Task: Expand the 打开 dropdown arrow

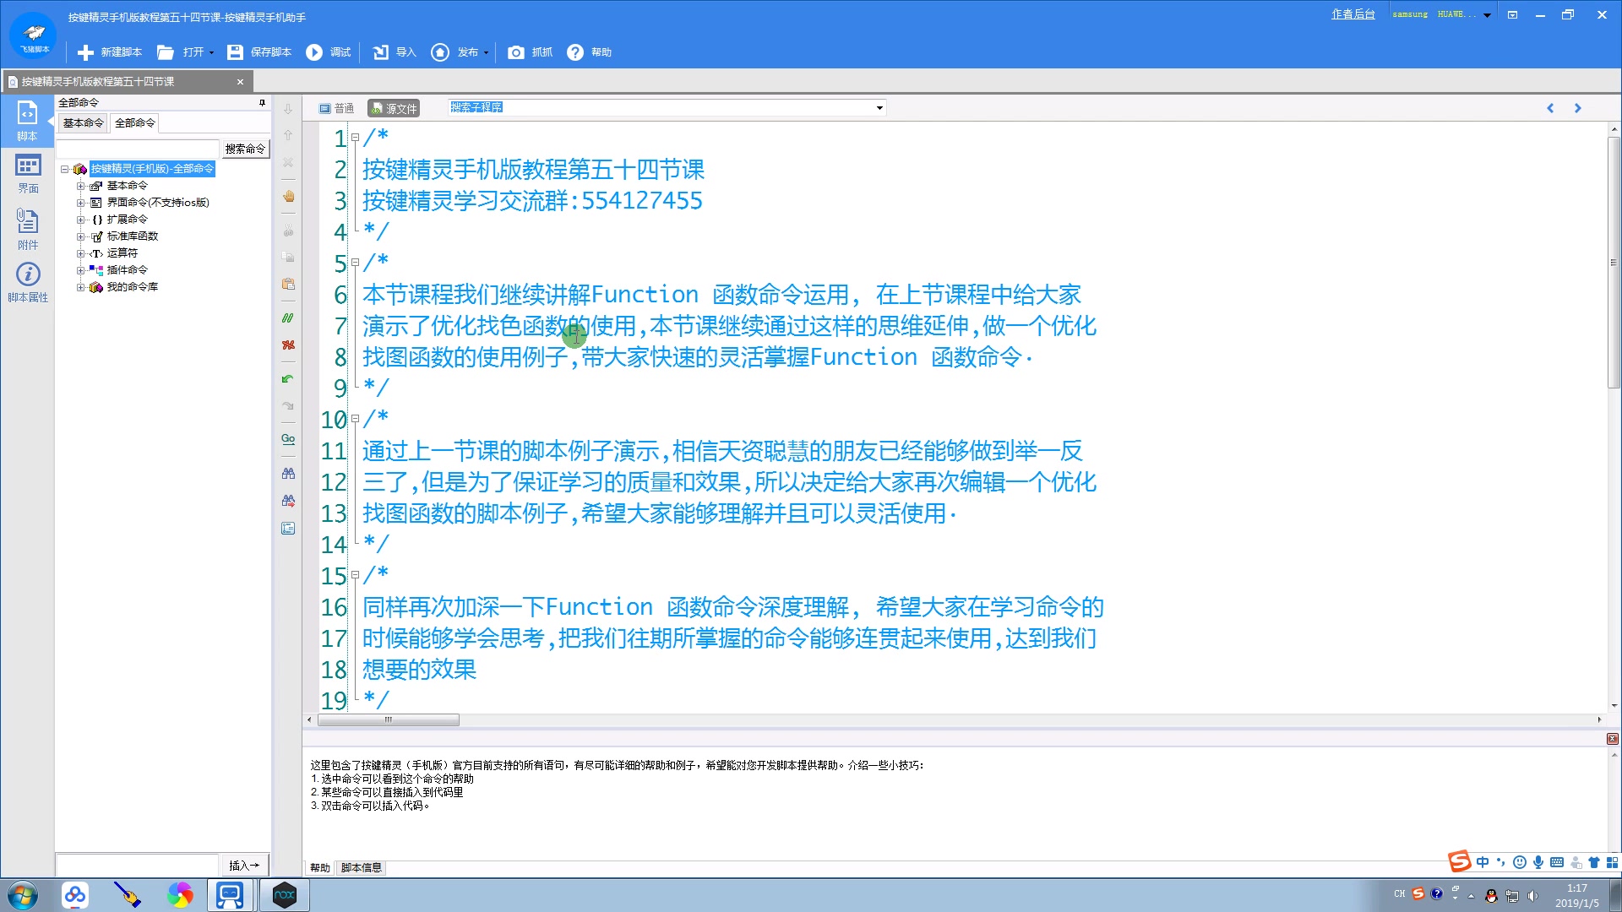Action: 211,52
